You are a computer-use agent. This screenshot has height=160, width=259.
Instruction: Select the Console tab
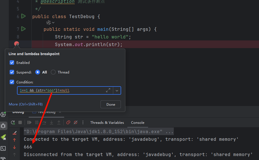[x=138, y=122]
